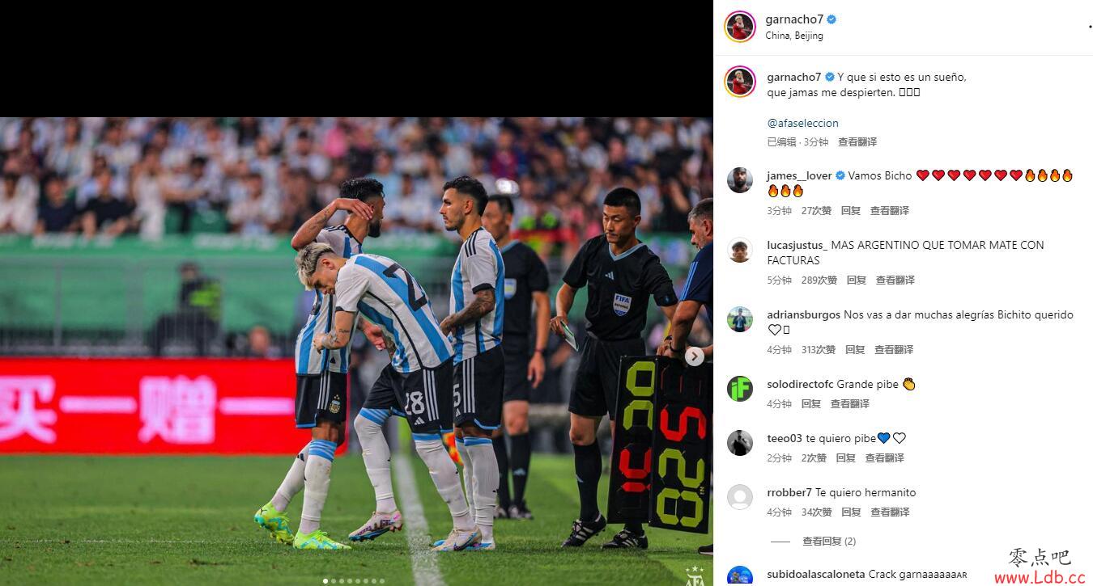Translate the teeo03 comment with 查看翻译

(884, 458)
